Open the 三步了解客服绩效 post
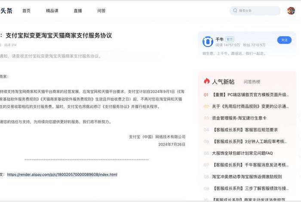Image resolution: width=301 pixels, height=202 pixels. point(250,188)
